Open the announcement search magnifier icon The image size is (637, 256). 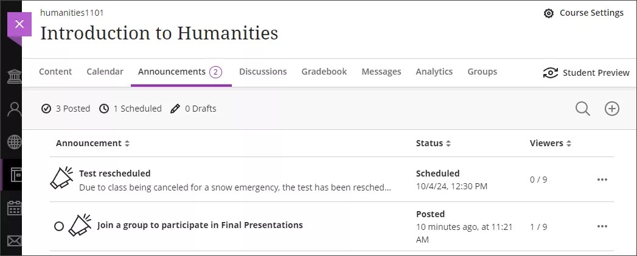[582, 109]
